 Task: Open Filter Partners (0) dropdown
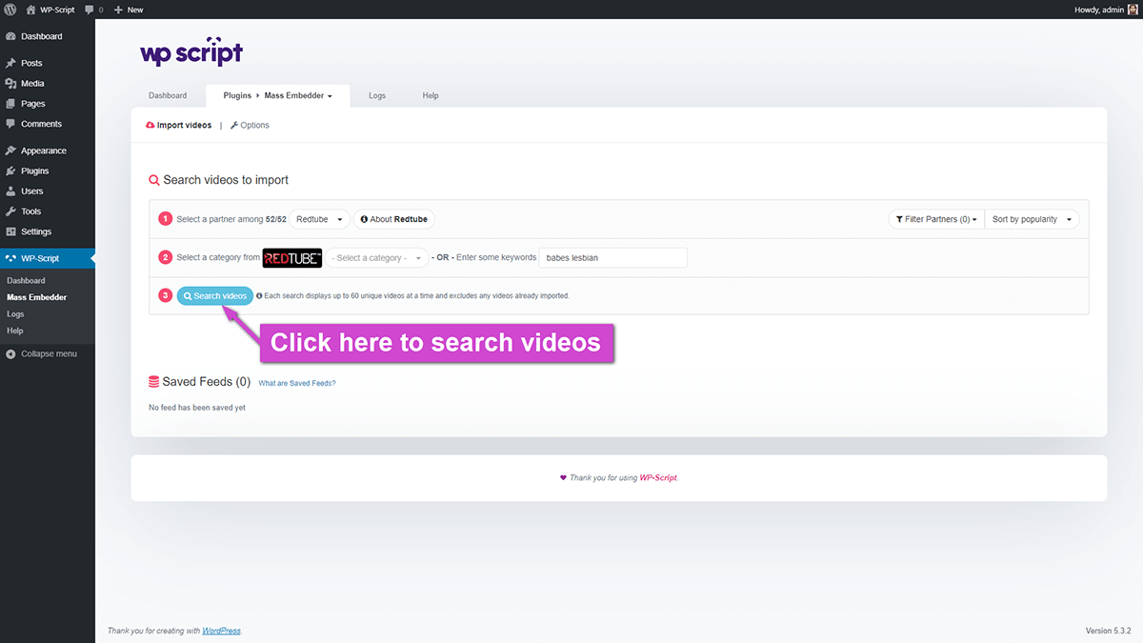(x=935, y=219)
